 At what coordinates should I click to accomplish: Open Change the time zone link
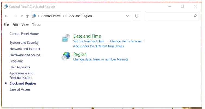click(126, 41)
